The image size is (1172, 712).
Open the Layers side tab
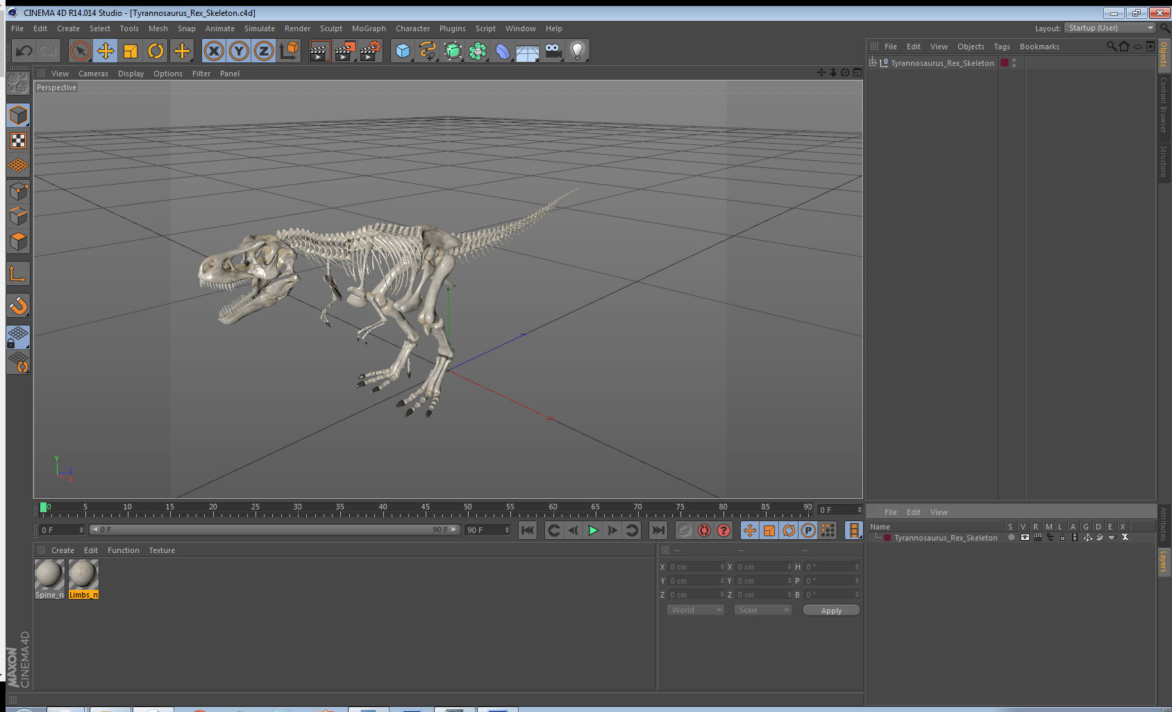tap(1163, 561)
